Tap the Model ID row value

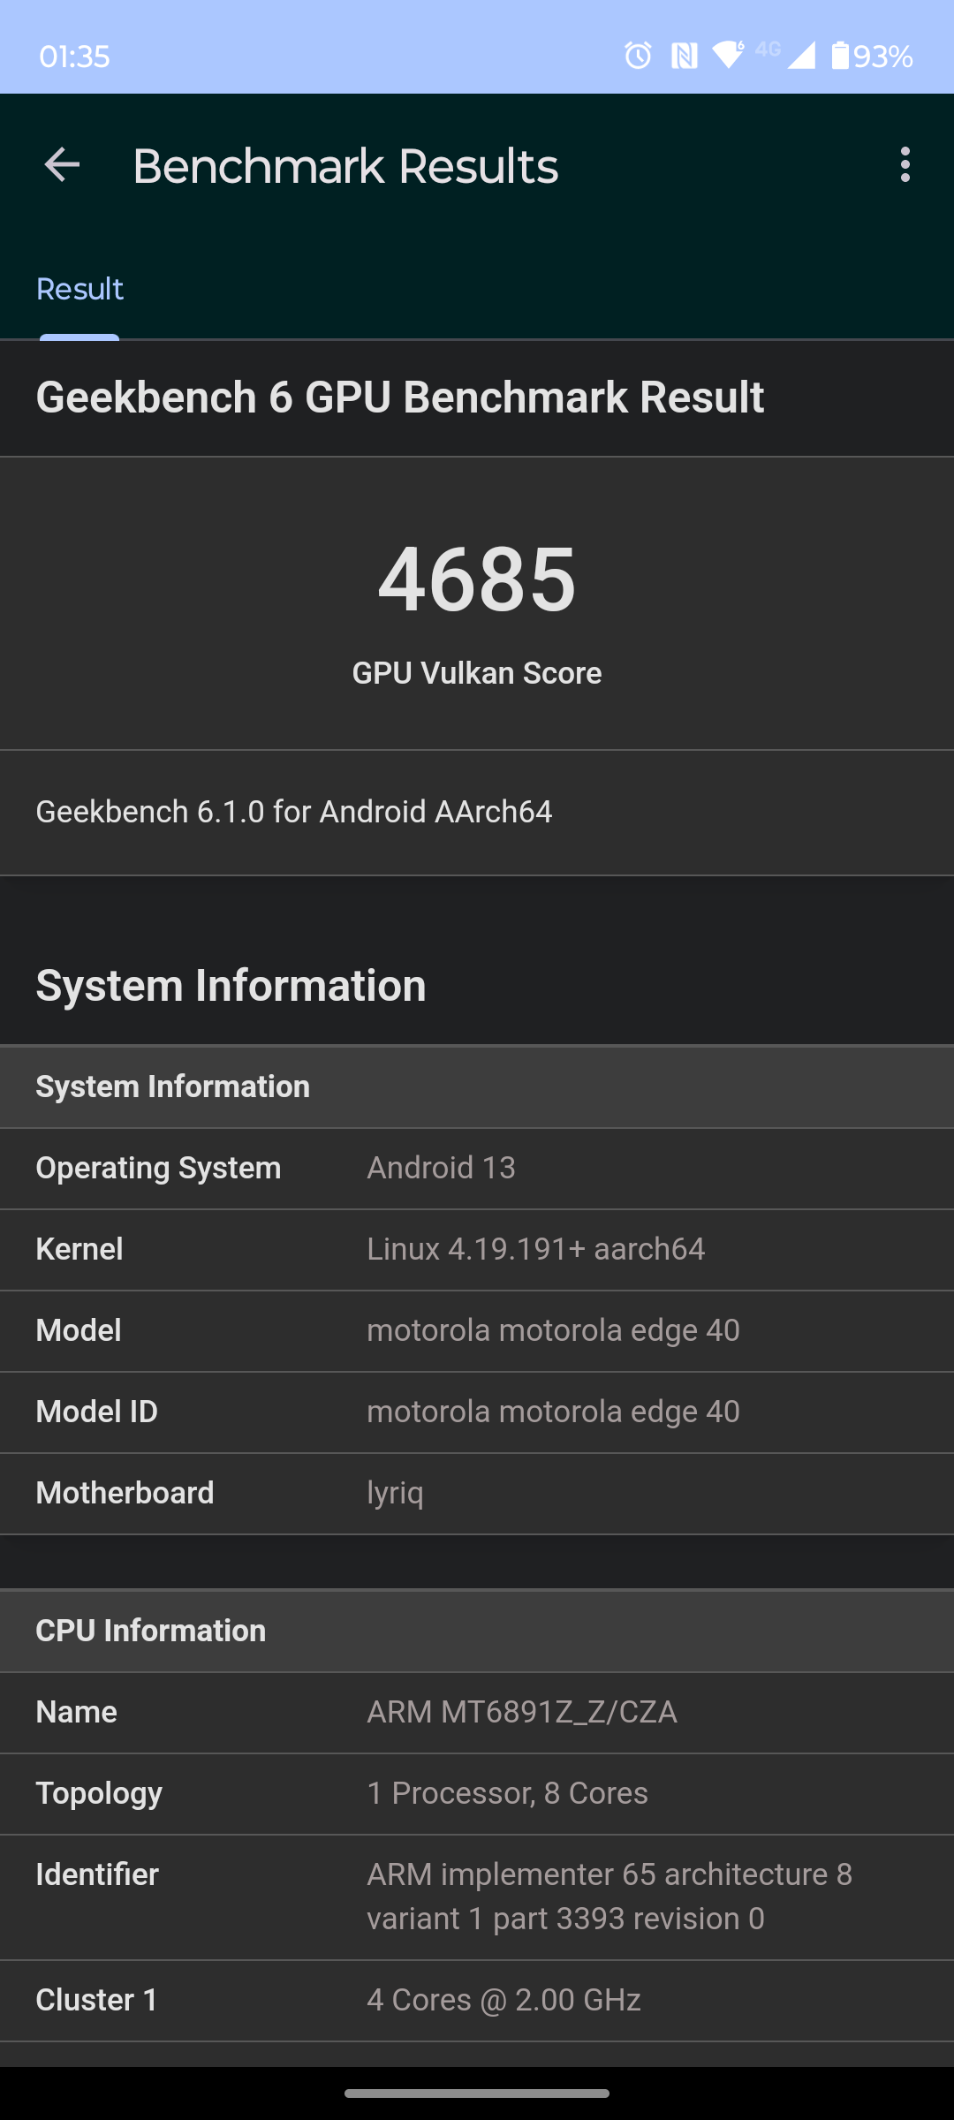coord(553,1412)
